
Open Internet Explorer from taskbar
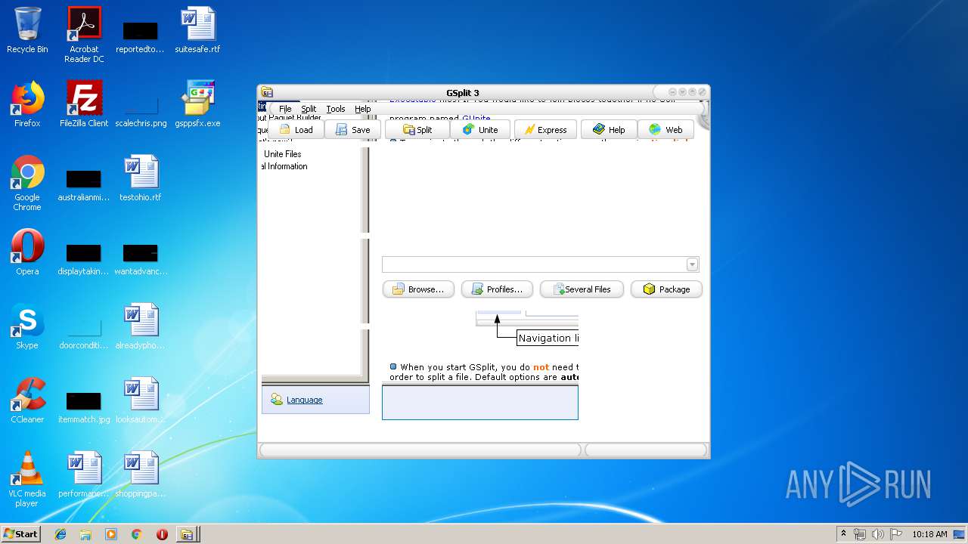pyautogui.click(x=60, y=534)
